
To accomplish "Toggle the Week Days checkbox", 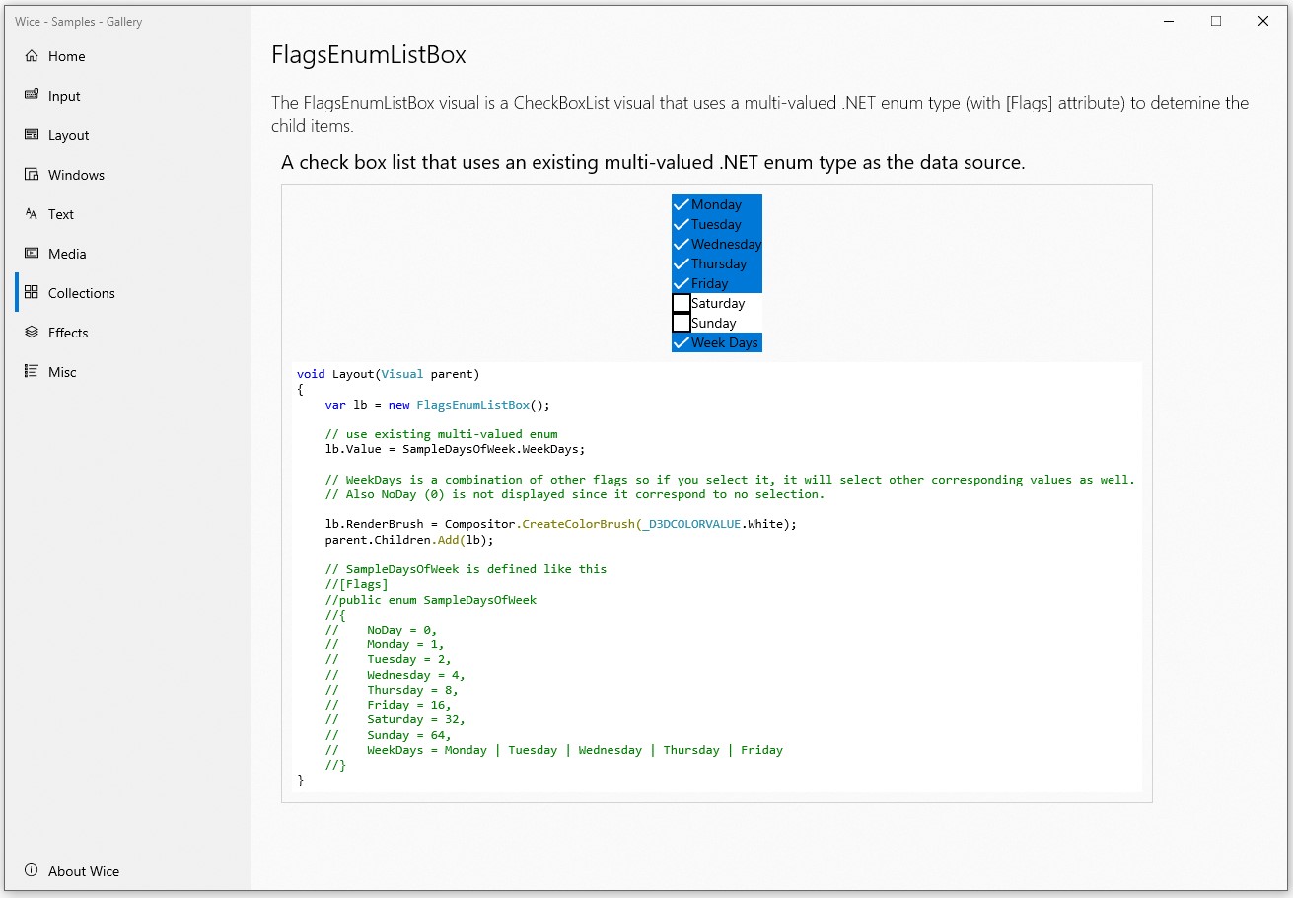I will tap(682, 342).
